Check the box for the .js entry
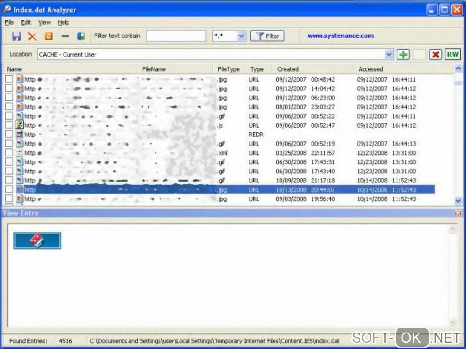Image resolution: width=466 pixels, height=349 pixels. [x=9, y=125]
